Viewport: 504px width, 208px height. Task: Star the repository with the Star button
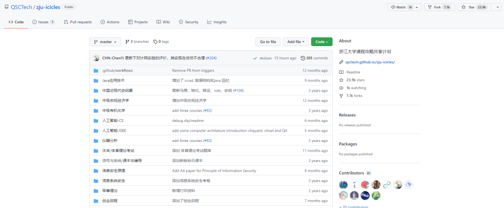click(475, 7)
